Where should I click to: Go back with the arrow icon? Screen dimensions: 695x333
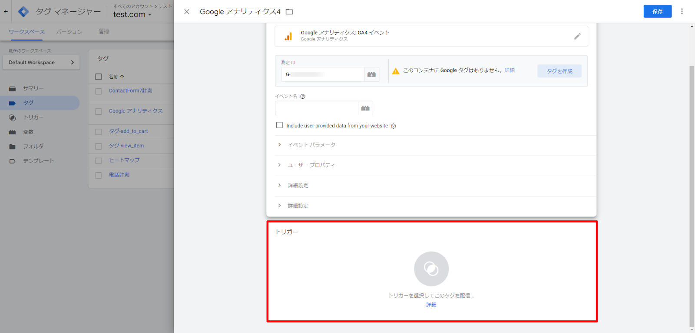click(x=6, y=12)
